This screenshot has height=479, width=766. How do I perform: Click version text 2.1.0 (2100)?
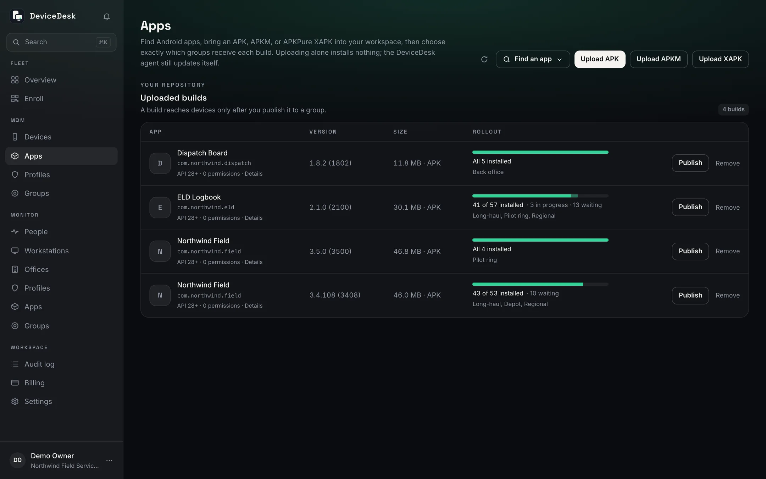(330, 207)
